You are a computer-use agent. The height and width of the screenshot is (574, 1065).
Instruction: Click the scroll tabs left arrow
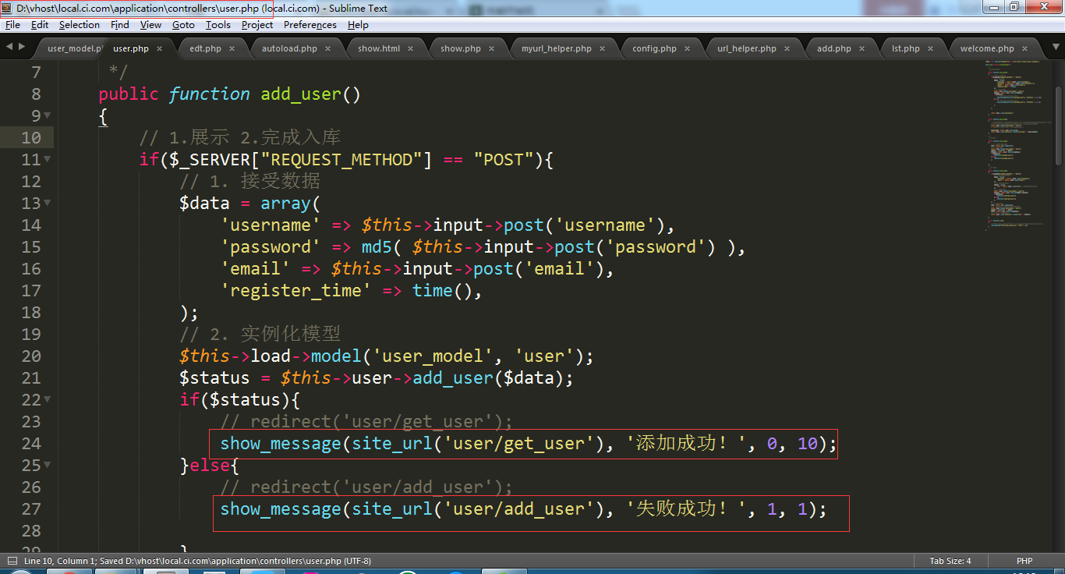[x=9, y=47]
